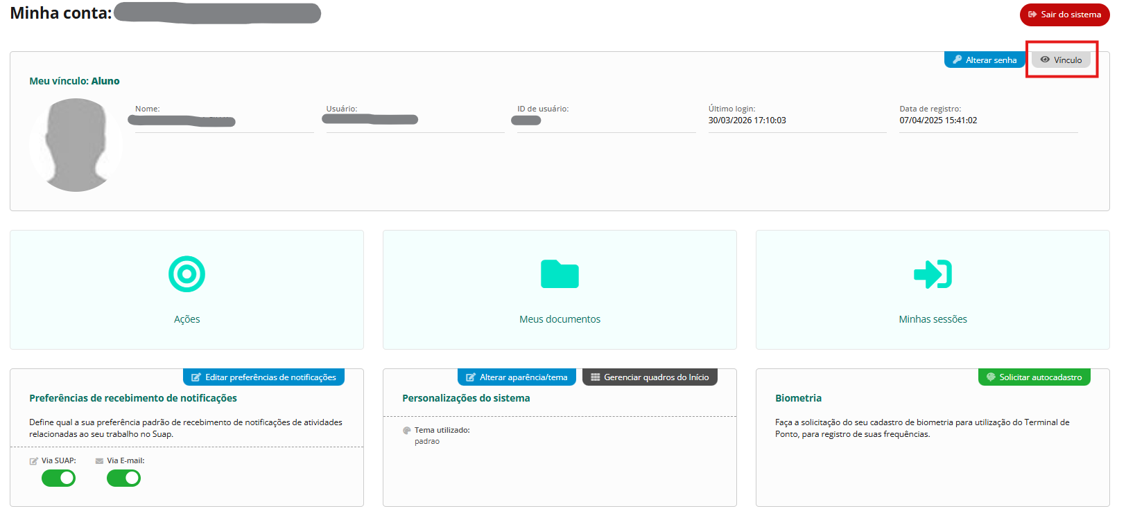Turn off the Via E-mail toggle
Image resolution: width=1126 pixels, height=520 pixels.
coord(124,478)
